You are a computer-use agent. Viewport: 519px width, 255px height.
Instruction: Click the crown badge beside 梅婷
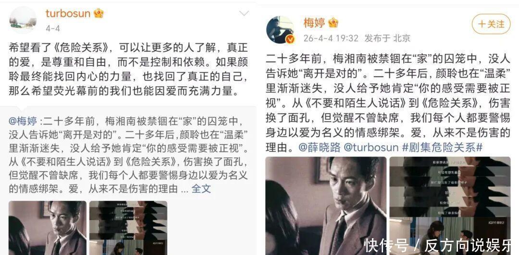click(x=333, y=23)
